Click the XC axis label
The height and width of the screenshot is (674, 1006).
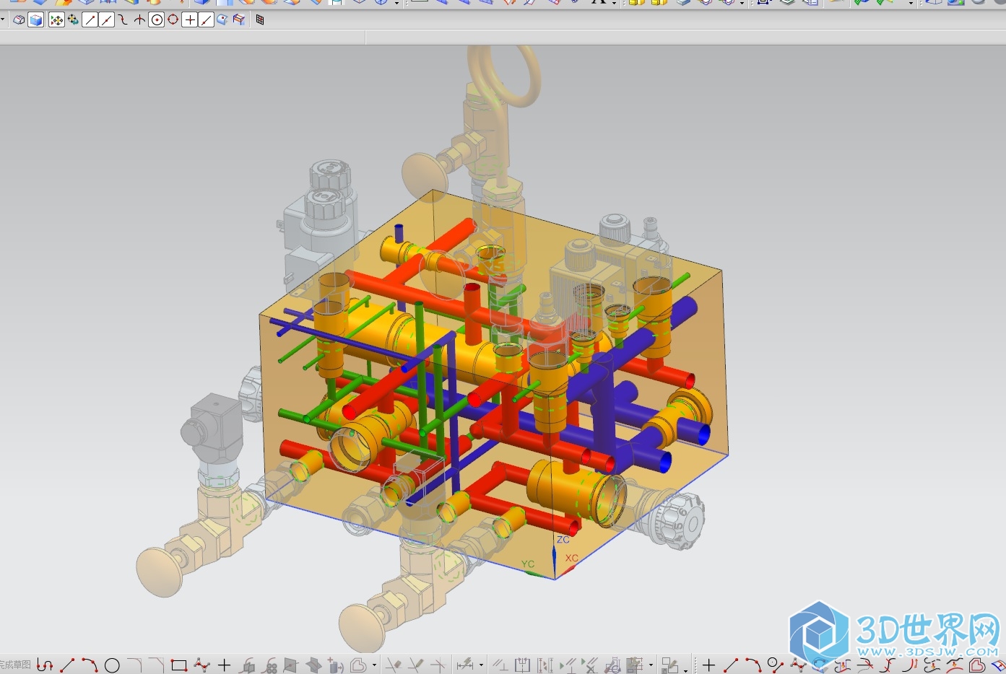pos(572,558)
